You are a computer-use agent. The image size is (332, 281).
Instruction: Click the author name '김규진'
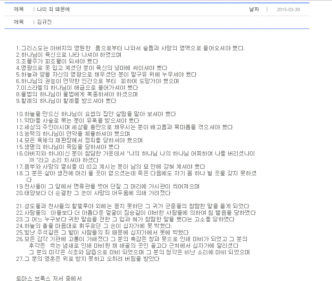pos(44,22)
